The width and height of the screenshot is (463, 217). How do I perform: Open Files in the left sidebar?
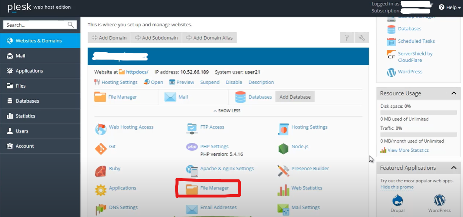tap(40, 86)
